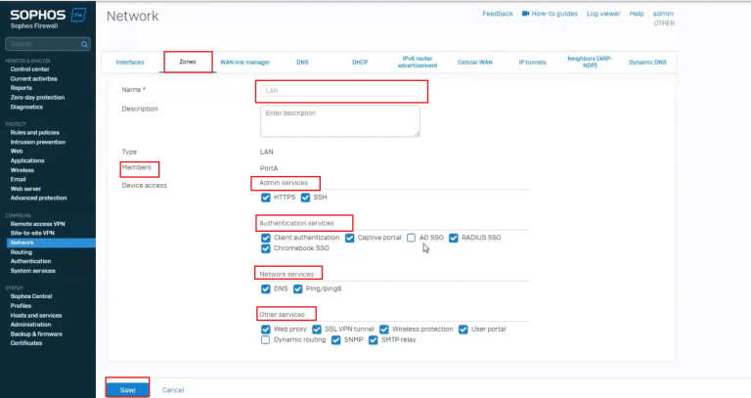
Task: Open Zero-day protection in sidebar
Action: coord(37,97)
